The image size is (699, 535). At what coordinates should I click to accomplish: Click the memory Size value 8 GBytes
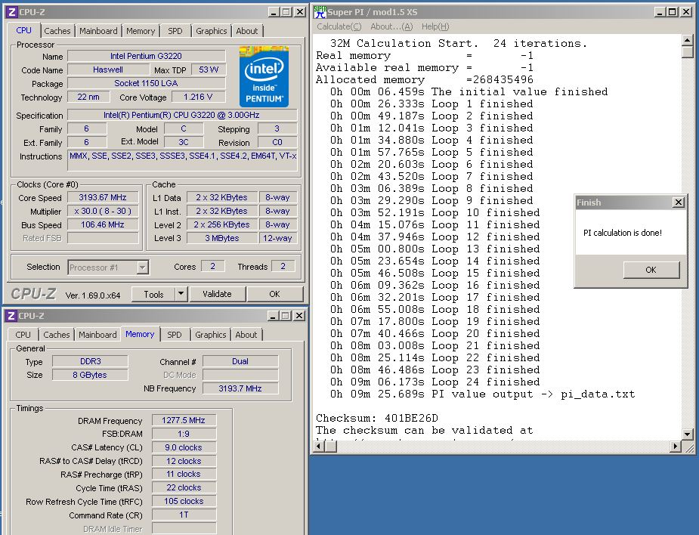[x=90, y=375]
